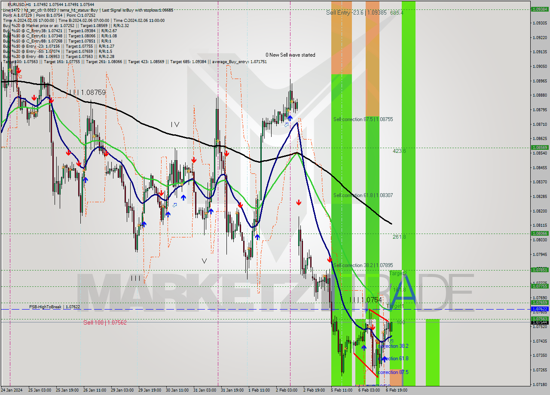Click the '29 Jan 19:00' time label
This screenshot has height=395, width=550.
(150, 390)
